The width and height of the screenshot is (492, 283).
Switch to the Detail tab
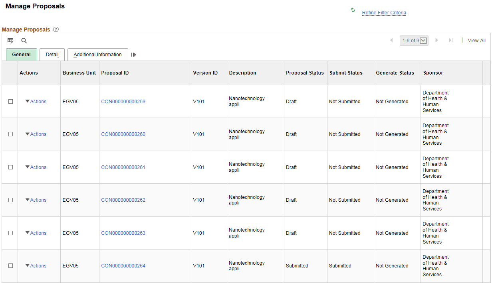52,54
